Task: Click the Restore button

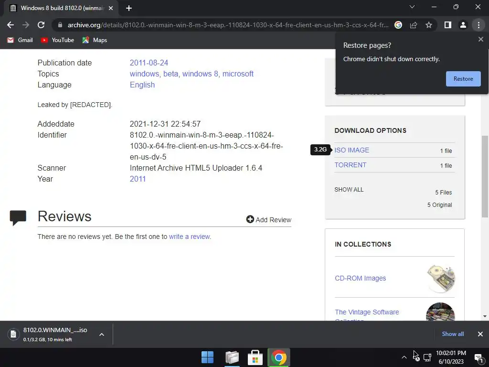Action: tap(463, 79)
